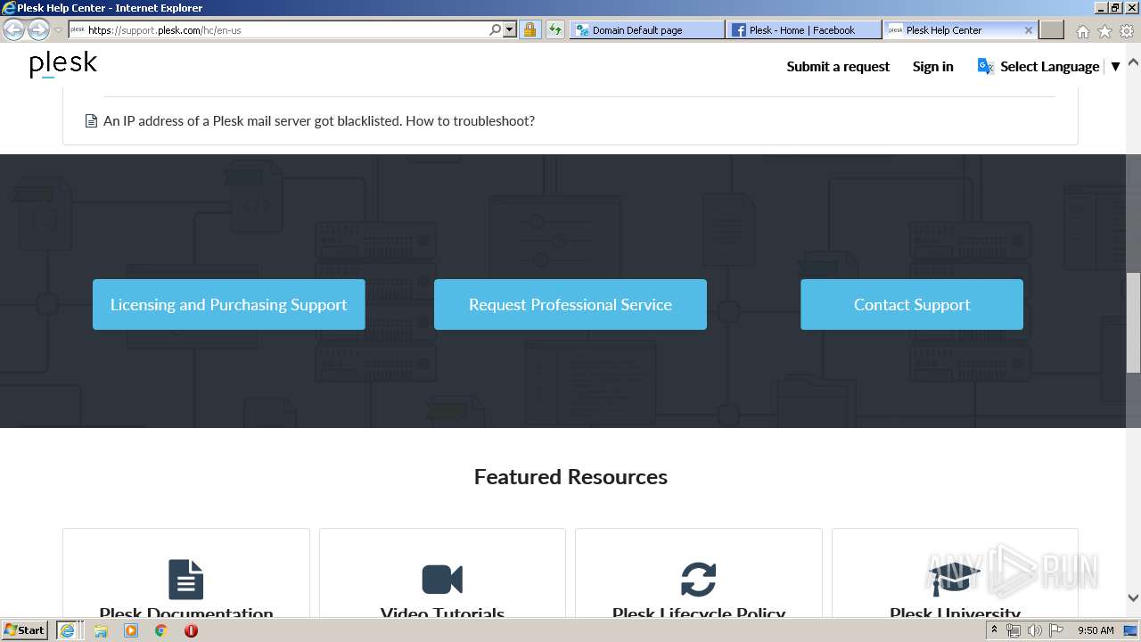Screen dimensions: 1141x642
Task: Open the browser Home icon
Action: pyautogui.click(x=1082, y=31)
